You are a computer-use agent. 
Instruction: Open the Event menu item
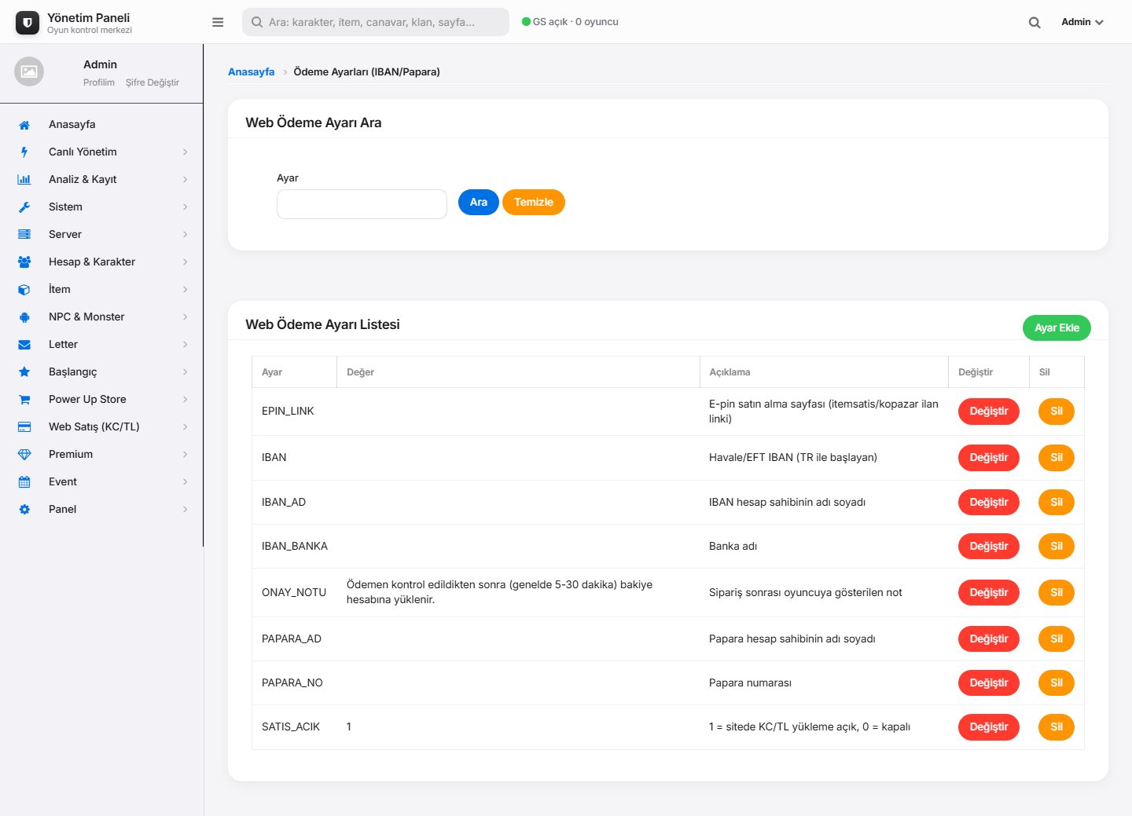pyautogui.click(x=102, y=482)
